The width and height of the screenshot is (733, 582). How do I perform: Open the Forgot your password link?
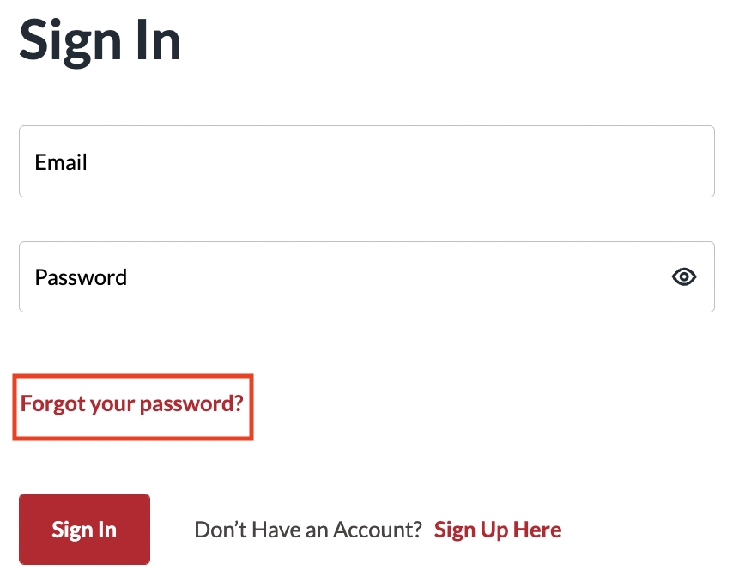coord(132,403)
